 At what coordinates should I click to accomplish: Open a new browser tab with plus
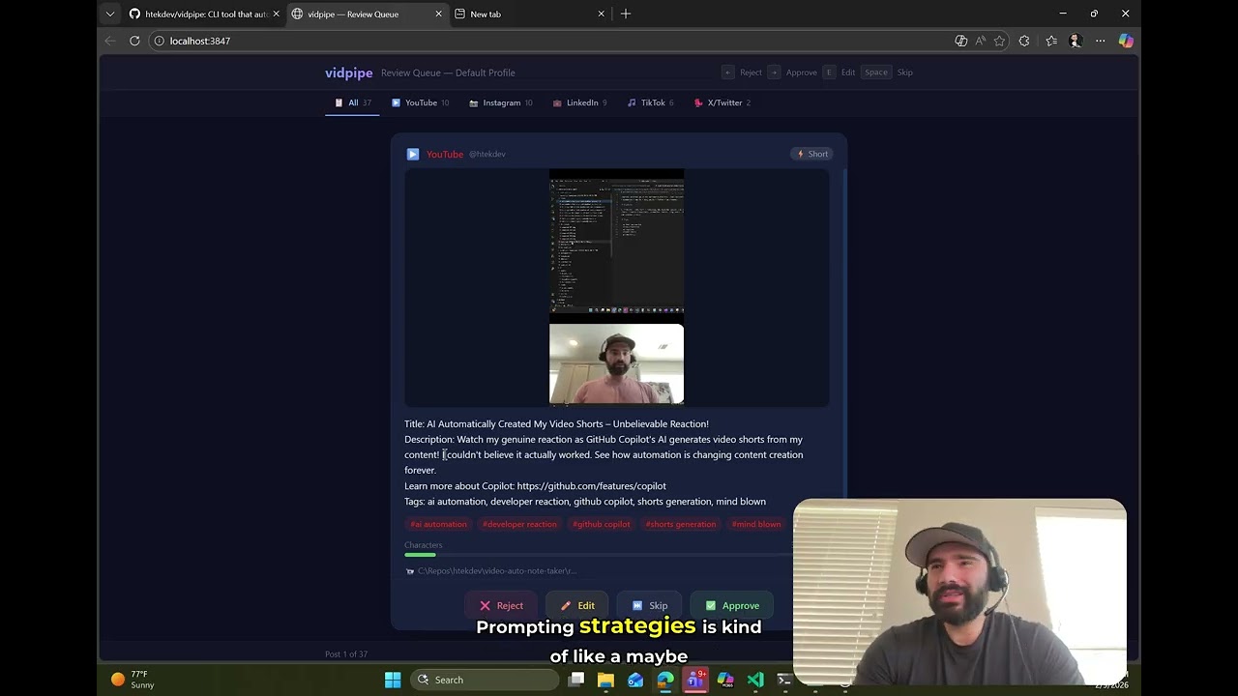(626, 14)
